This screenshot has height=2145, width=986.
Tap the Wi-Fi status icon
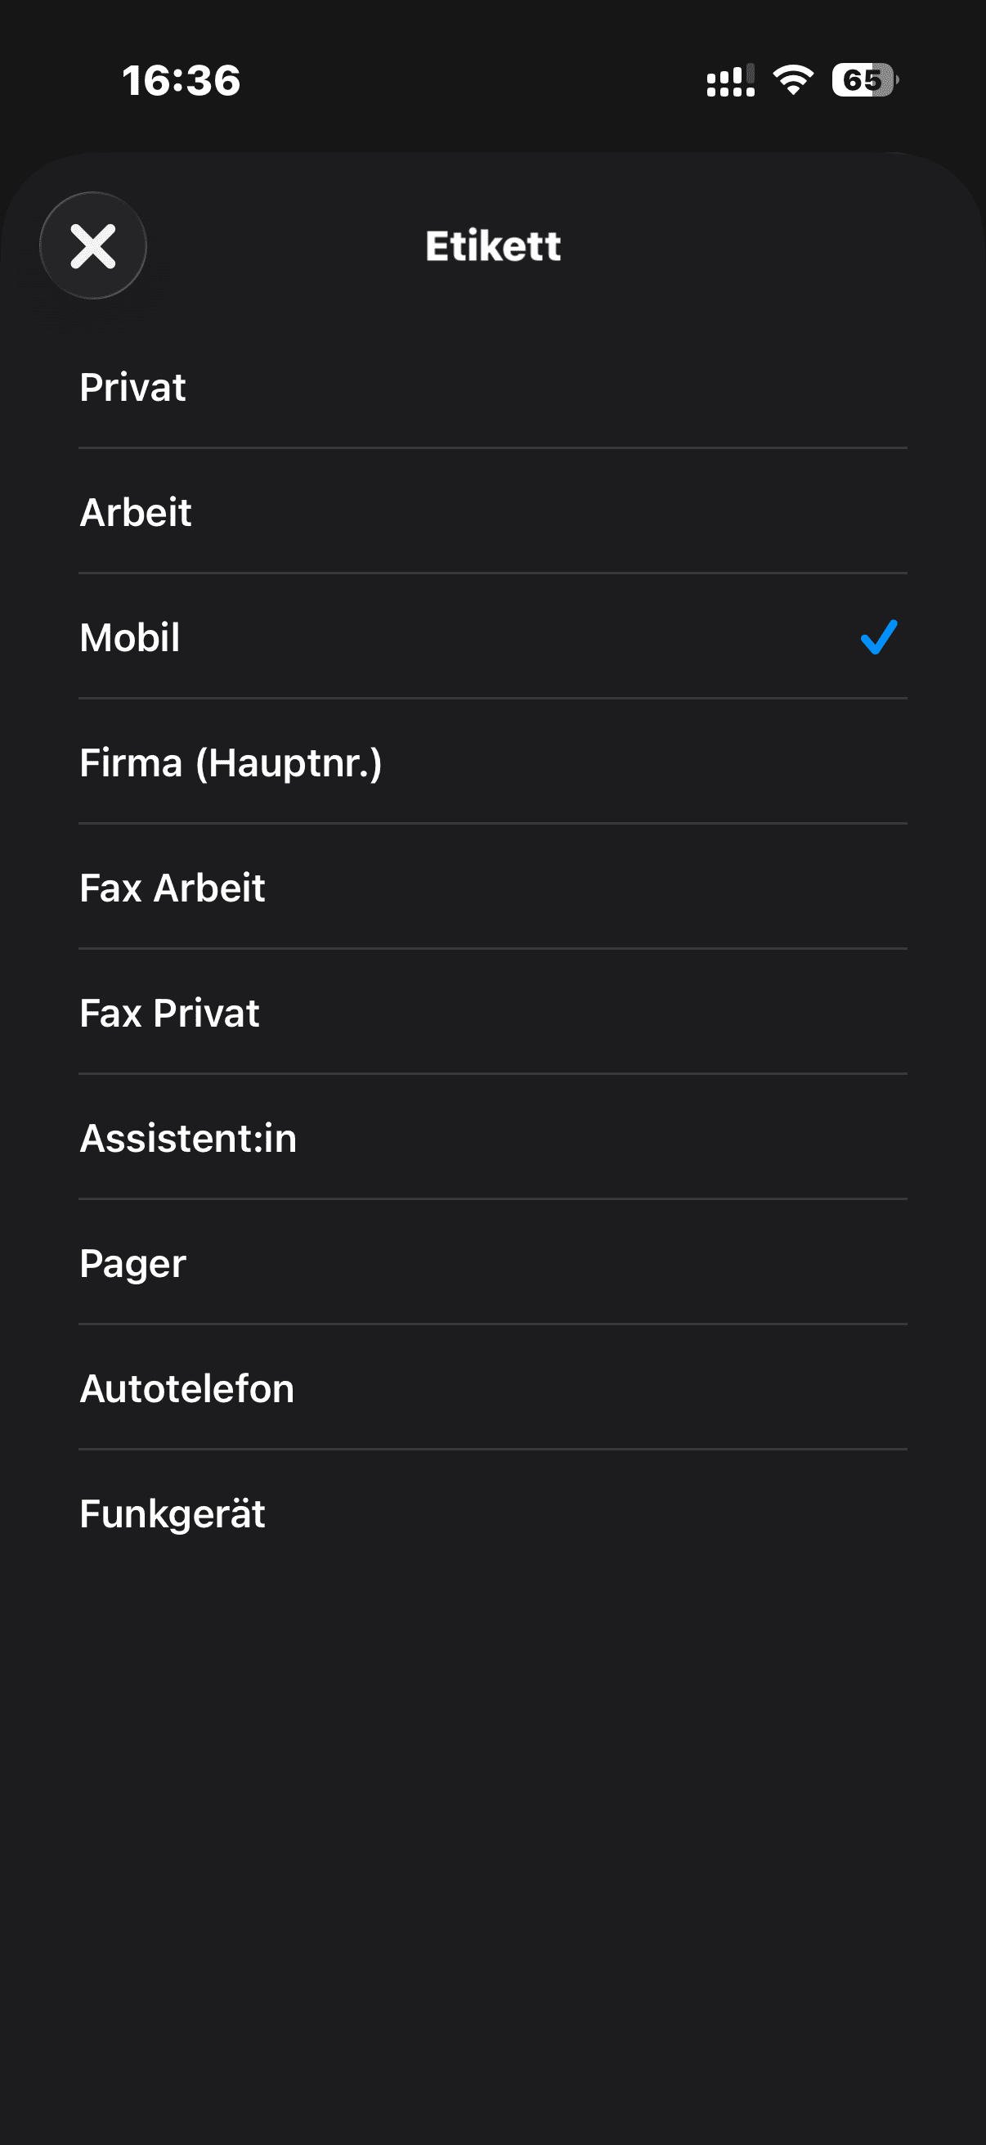pyautogui.click(x=793, y=80)
